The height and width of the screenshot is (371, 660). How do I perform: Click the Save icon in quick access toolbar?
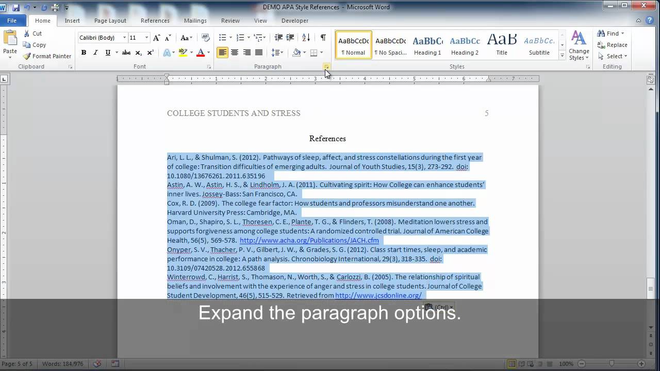16,8
